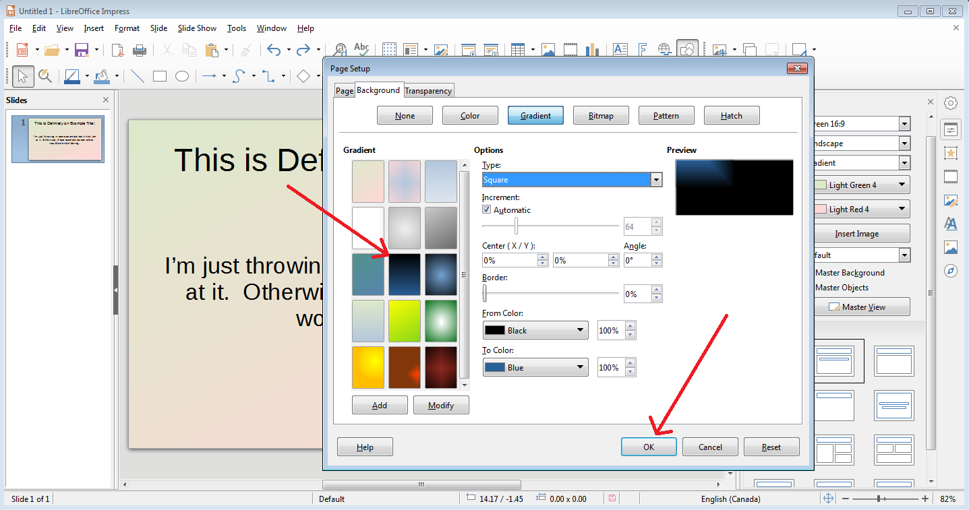Click the Undo arrow icon

pos(274,50)
